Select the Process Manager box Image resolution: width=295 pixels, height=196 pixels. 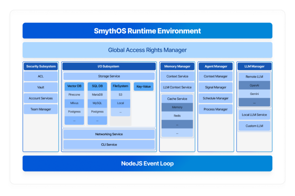216,109
